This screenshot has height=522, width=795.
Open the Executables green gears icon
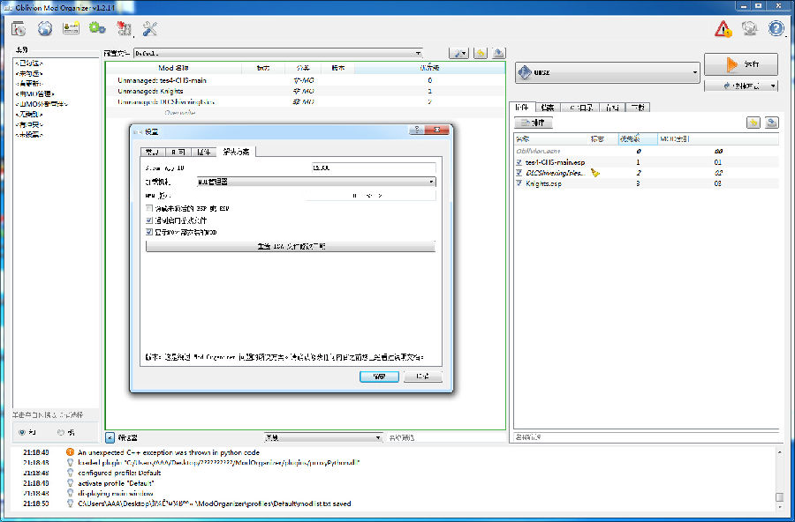coord(97,28)
